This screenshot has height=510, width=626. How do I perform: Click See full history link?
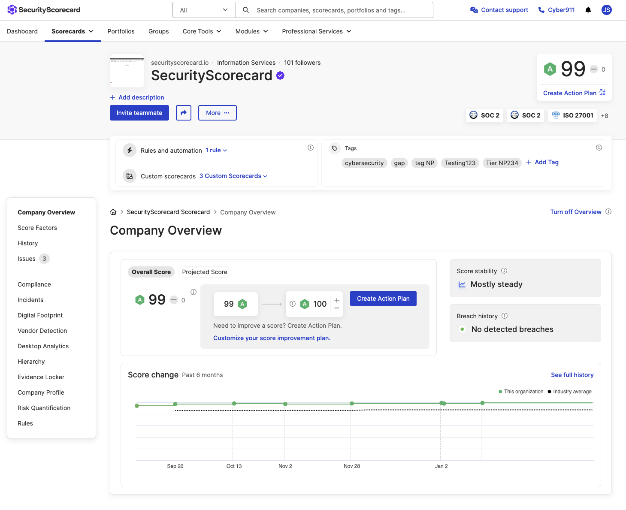click(x=572, y=375)
